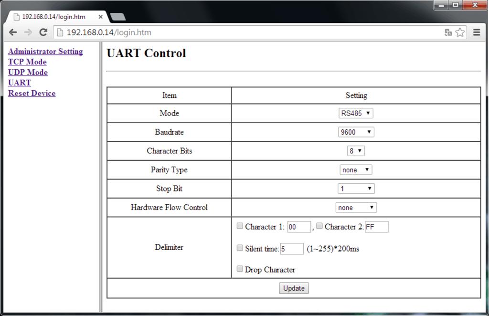Open the UDP Mode link
Viewport: 489px width, 316px height.
[x=28, y=72]
